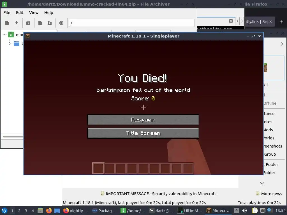Click the show desktop blue icon in taskbar

(57, 211)
